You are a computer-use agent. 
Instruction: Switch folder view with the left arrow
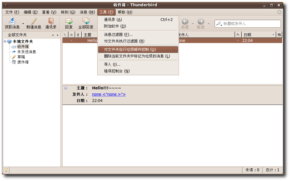[x=53, y=35]
